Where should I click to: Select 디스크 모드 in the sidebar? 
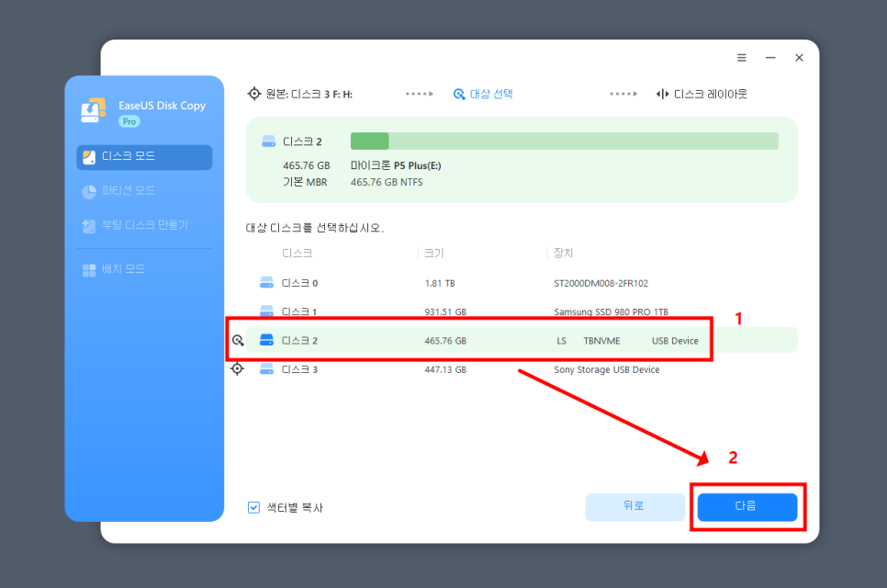tap(144, 157)
